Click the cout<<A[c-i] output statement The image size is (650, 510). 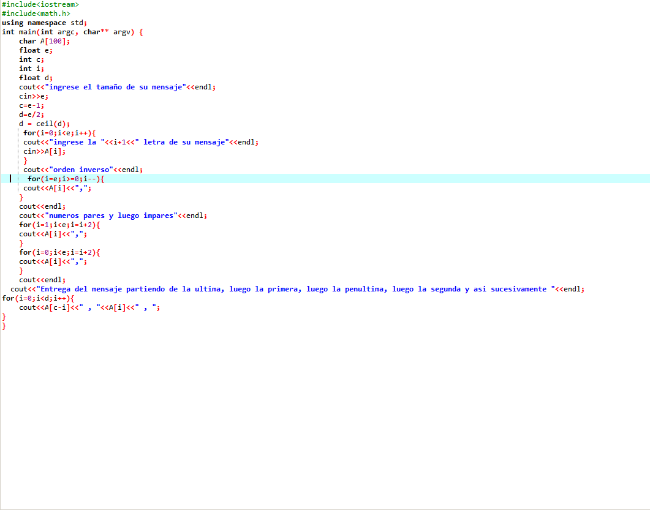(x=89, y=307)
